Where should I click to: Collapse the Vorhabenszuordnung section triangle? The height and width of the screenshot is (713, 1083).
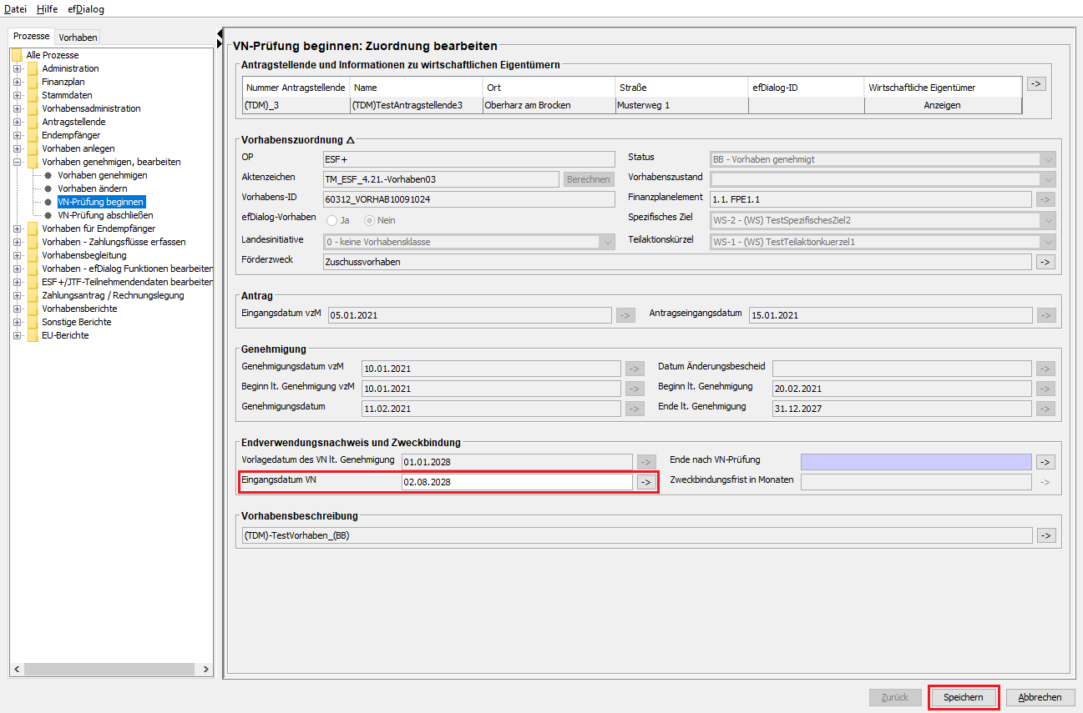(351, 140)
